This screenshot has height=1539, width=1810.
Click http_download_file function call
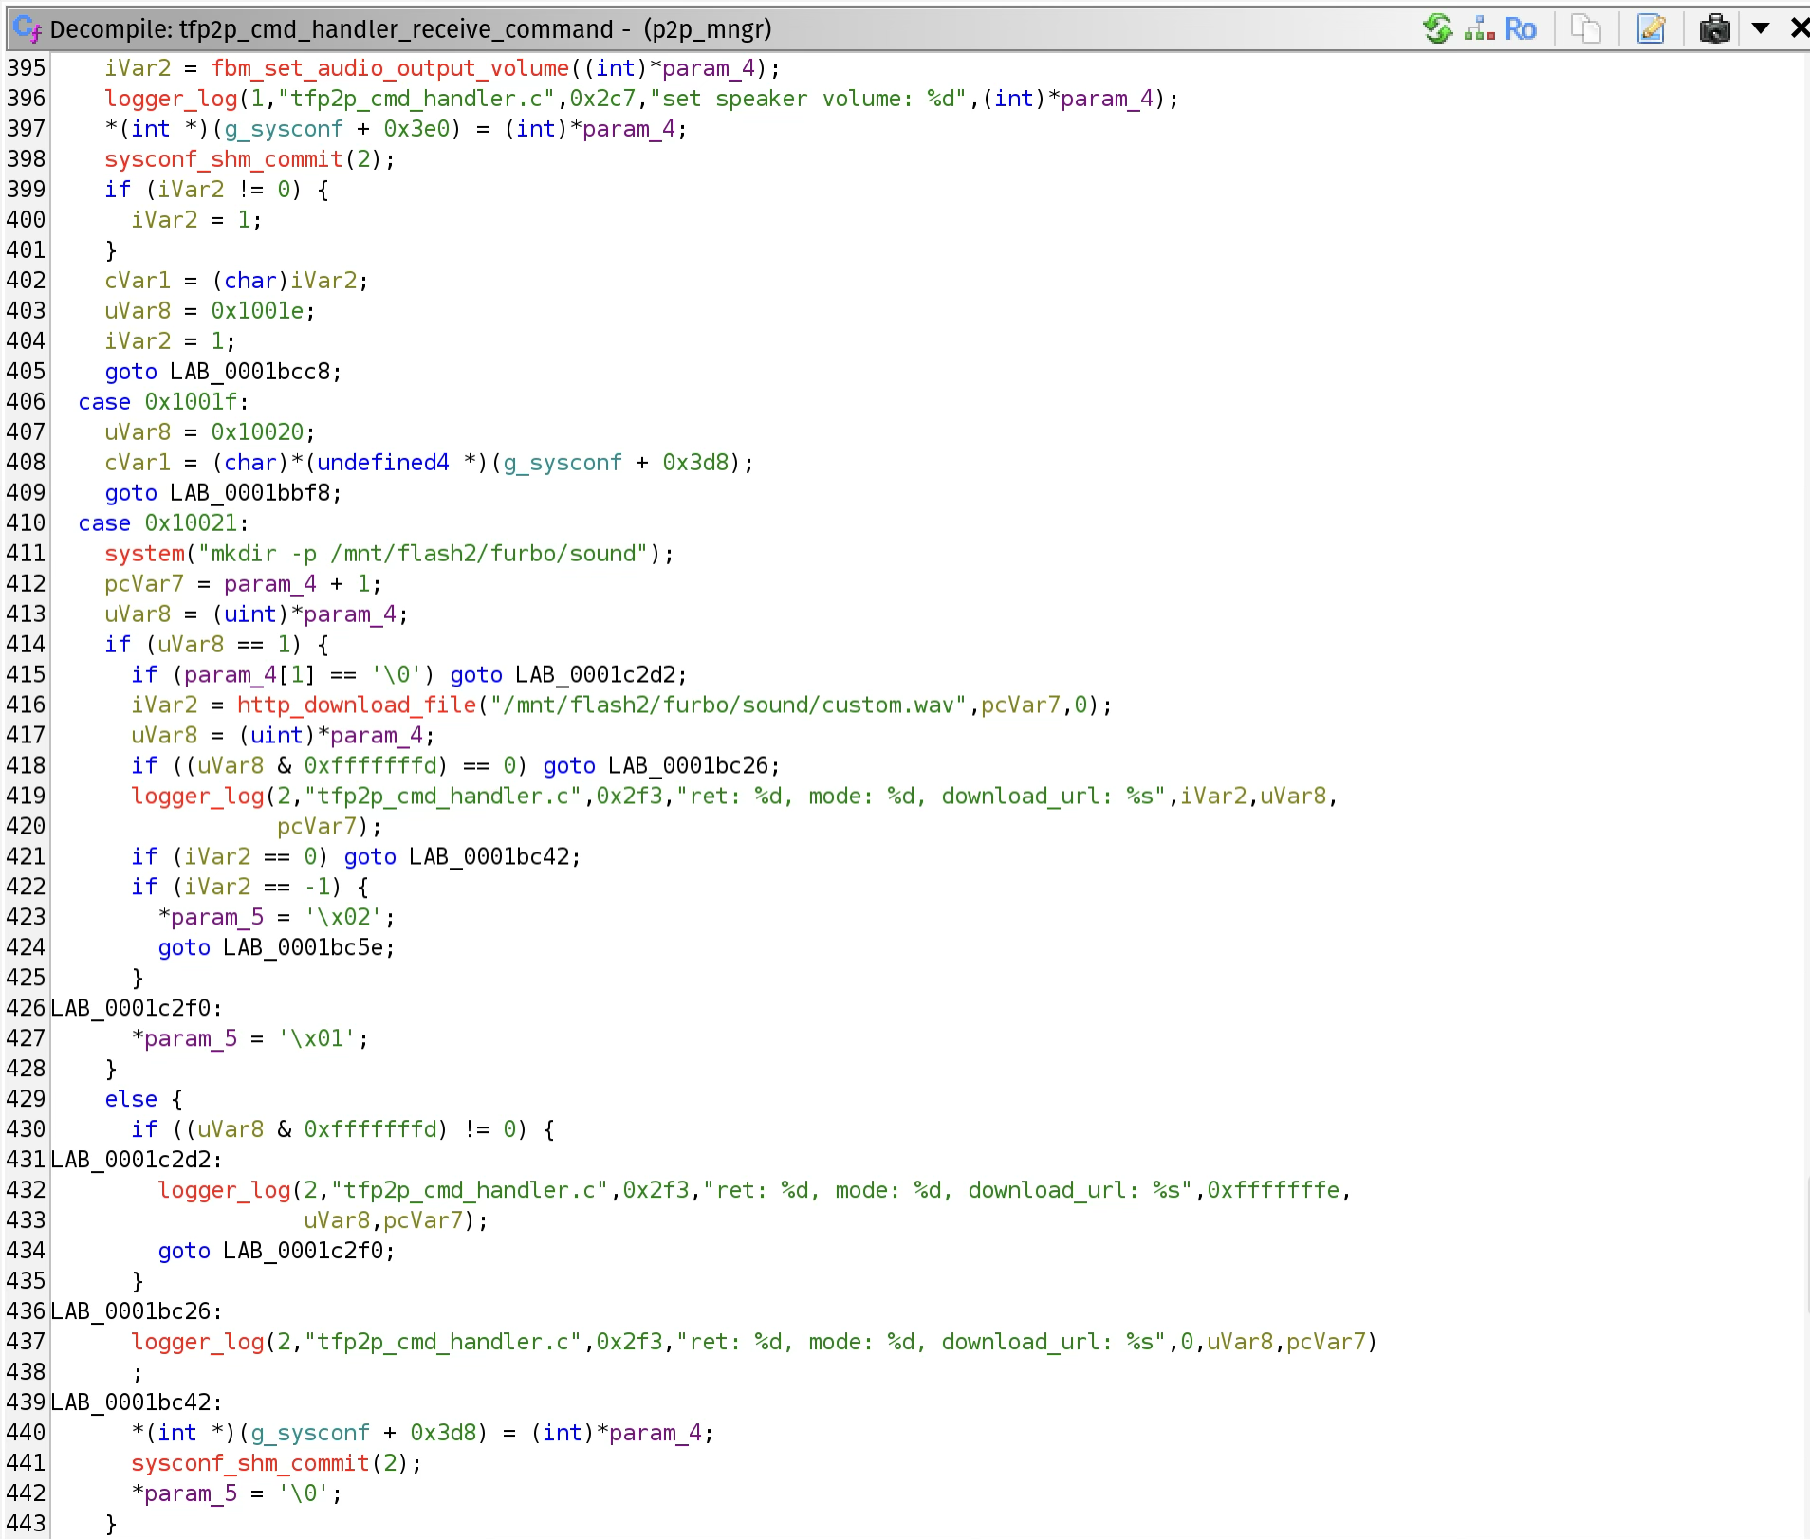[x=357, y=705]
